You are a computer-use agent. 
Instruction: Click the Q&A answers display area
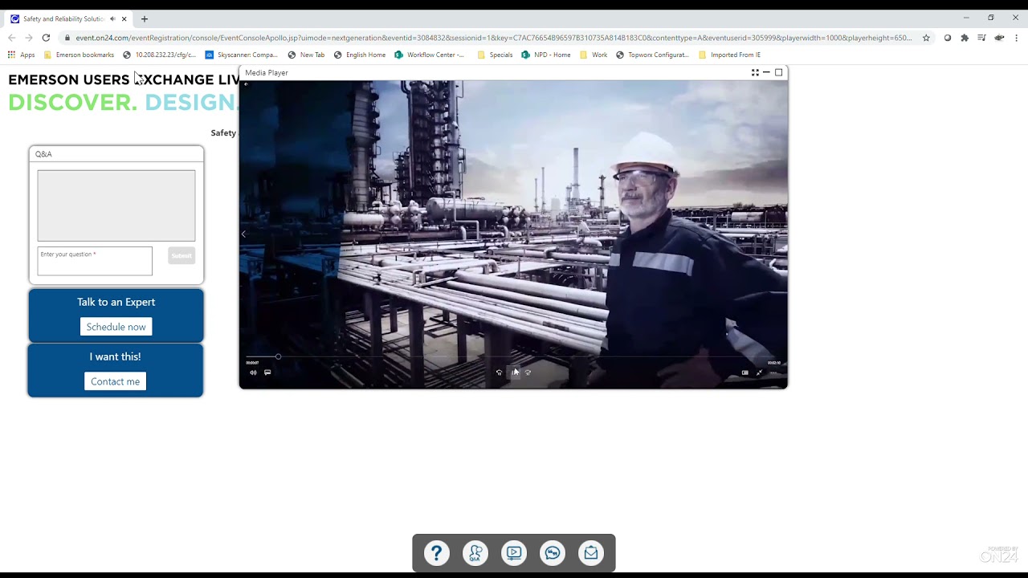(x=116, y=206)
